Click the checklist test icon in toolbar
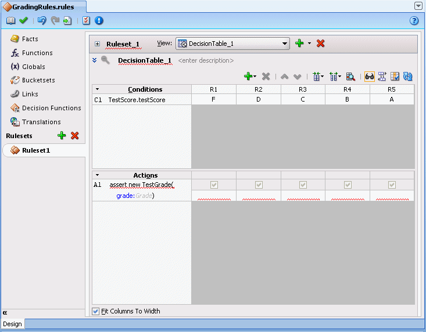Viewport: 426px width, 332px height. 86,21
